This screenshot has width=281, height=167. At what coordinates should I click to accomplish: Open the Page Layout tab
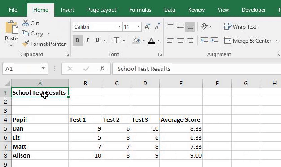click(101, 10)
